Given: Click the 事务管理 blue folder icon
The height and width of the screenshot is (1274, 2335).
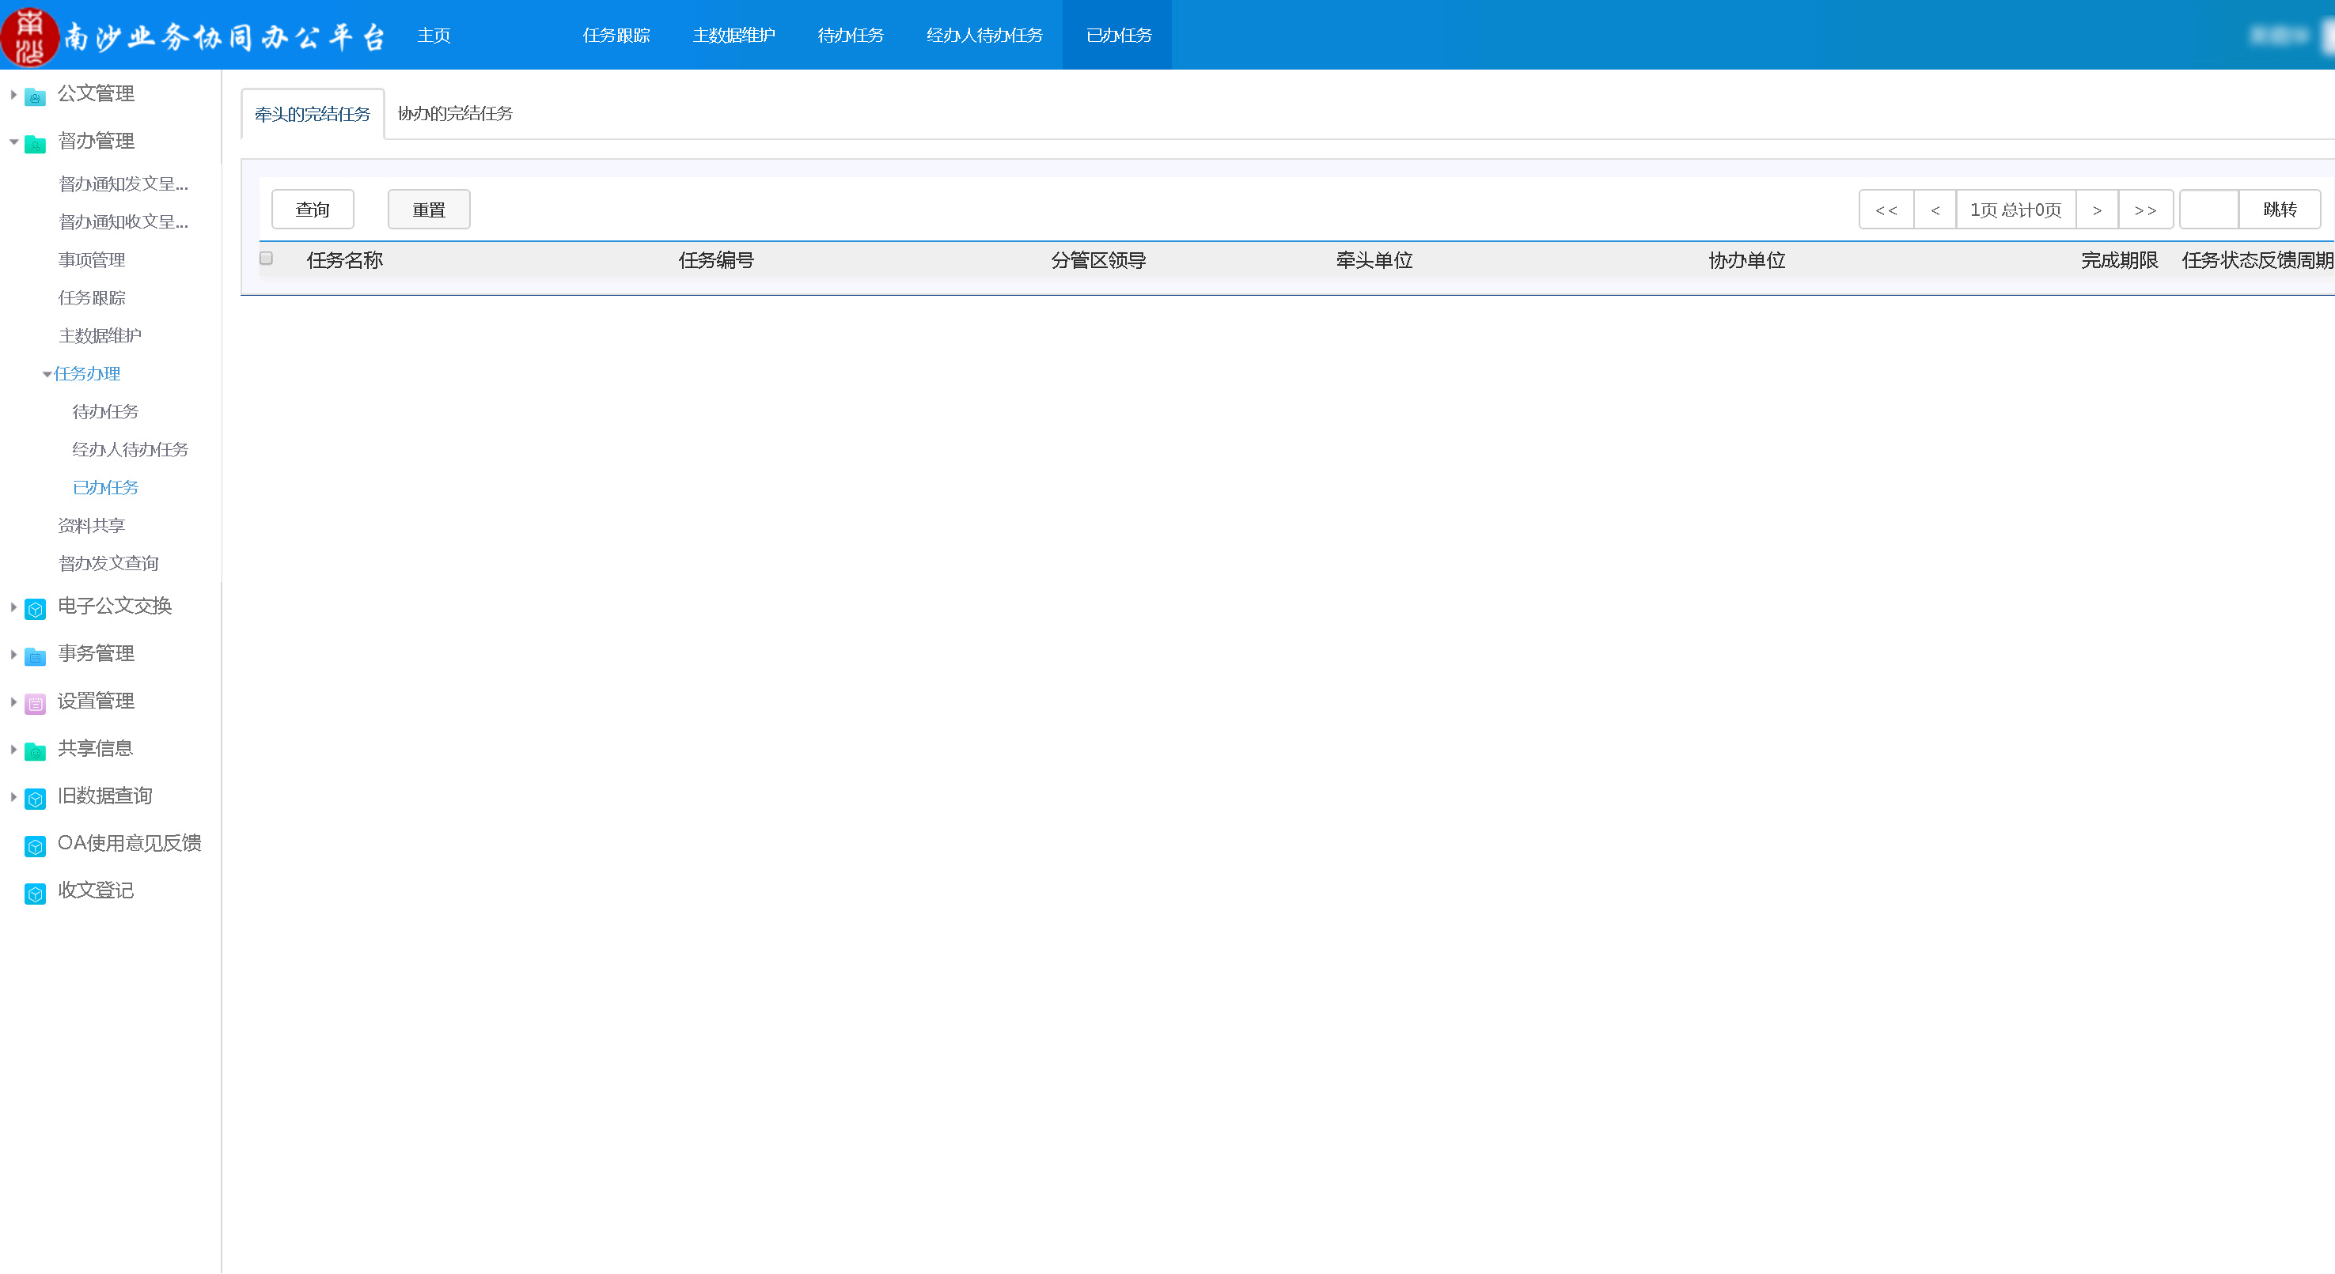Looking at the screenshot, I should [36, 656].
